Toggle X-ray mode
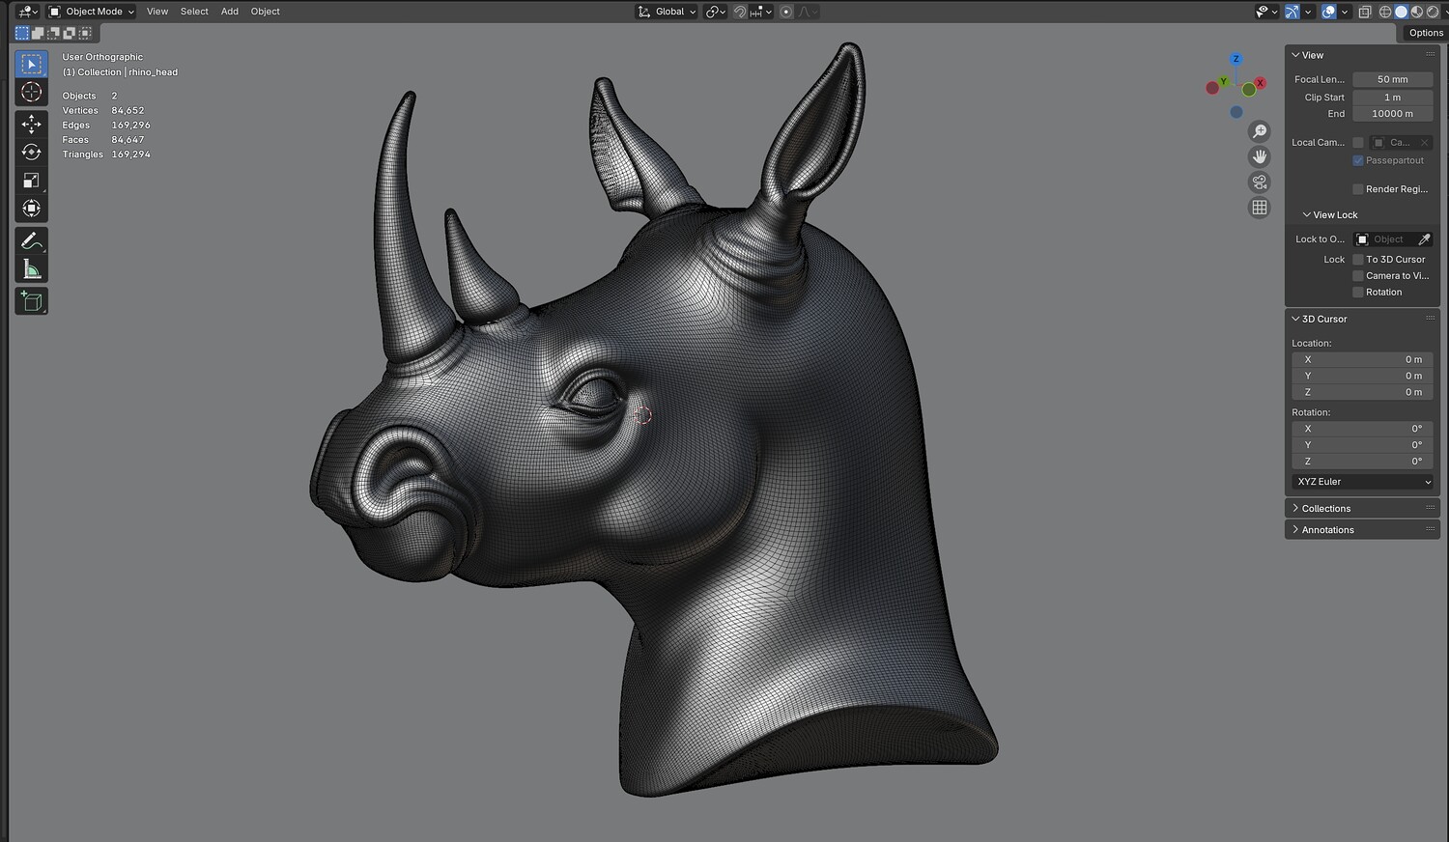The image size is (1449, 842). 1365,12
